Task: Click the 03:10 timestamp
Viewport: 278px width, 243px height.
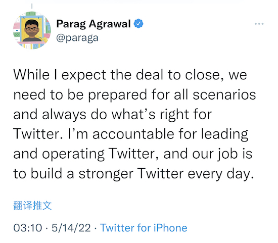Action: [x=28, y=228]
